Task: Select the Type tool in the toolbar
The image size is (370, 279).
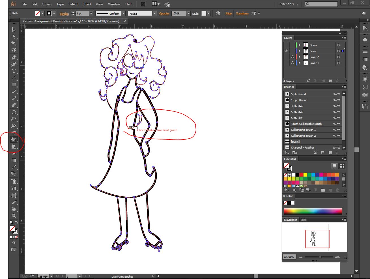Action: point(14,71)
